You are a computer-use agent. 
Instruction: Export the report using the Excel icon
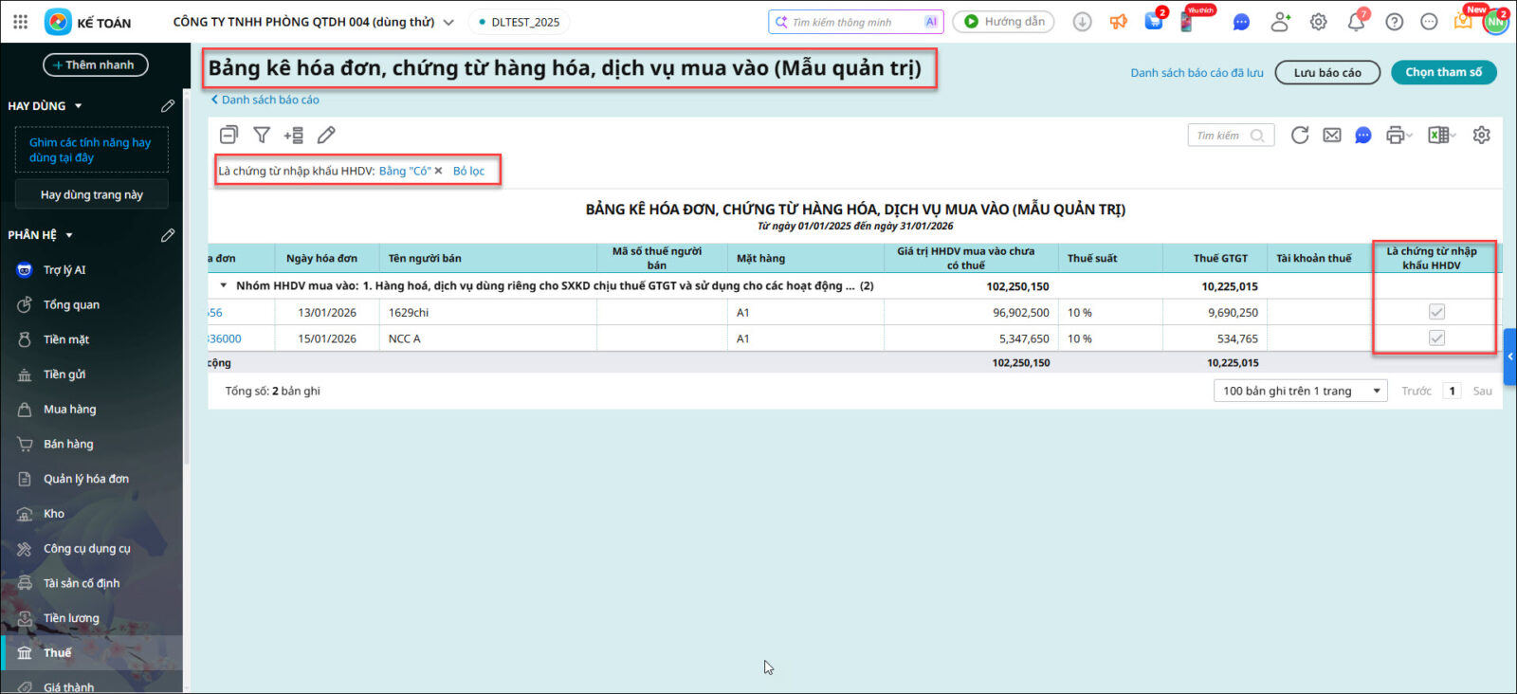[1439, 136]
